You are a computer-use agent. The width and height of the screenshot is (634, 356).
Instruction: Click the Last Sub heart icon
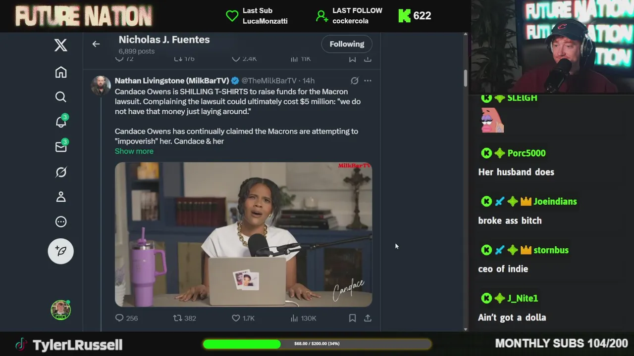232,16
